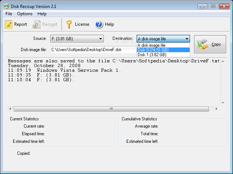Screen dimensions: 233x174
Task: Click the horizontal scrollbar thumb in log
Action: pyautogui.click(x=111, y=109)
